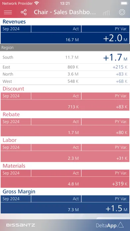
Task: Select the West region row
Action: [65, 81]
